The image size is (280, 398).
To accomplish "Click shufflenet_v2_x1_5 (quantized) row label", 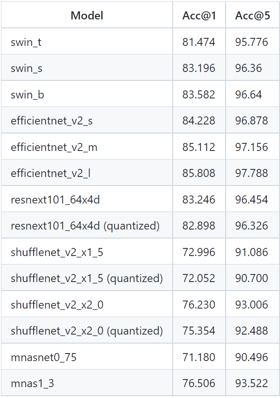I will pos(87,278).
